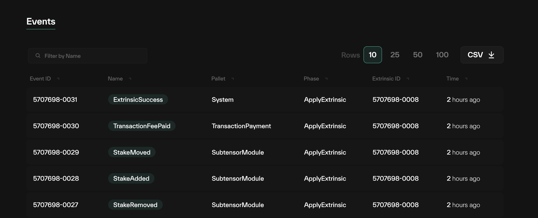Open event 5707698-0029

pyautogui.click(x=56, y=152)
